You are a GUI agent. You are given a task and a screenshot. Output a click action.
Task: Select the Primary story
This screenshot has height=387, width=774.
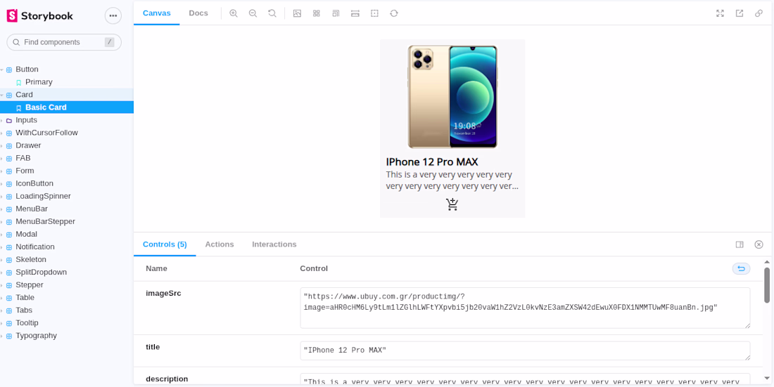pos(67,82)
